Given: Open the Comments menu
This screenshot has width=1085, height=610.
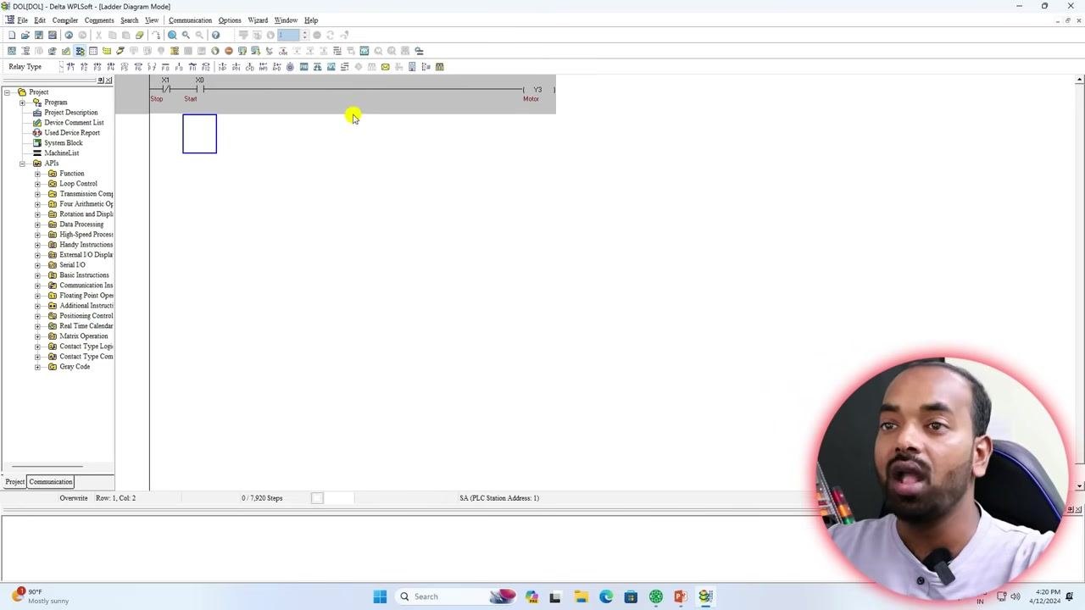Looking at the screenshot, I should [x=99, y=20].
